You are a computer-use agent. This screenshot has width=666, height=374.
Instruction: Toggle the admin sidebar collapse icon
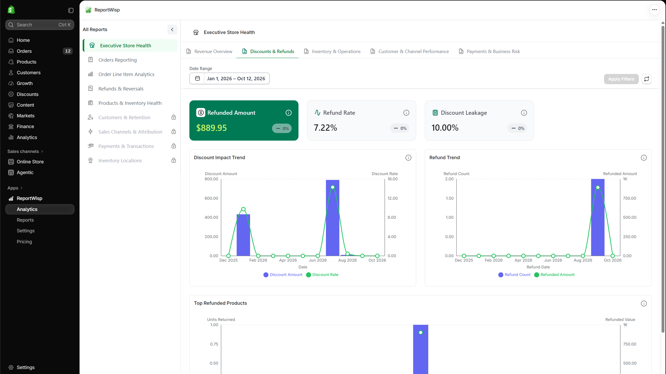tap(71, 10)
